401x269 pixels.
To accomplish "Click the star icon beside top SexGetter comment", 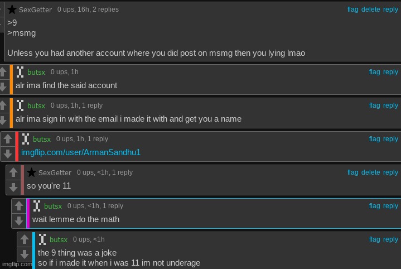I will point(12,9).
